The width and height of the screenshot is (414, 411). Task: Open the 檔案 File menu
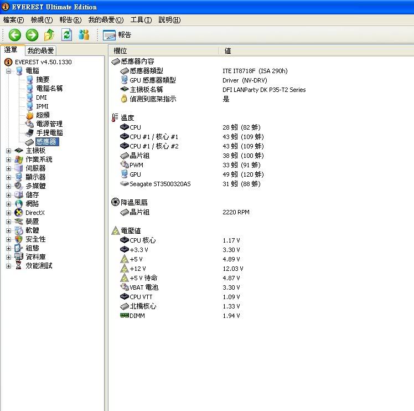tap(13, 20)
